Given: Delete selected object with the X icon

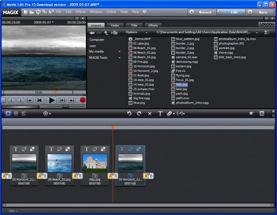Looking at the screenshot, I should [x=150, y=113].
